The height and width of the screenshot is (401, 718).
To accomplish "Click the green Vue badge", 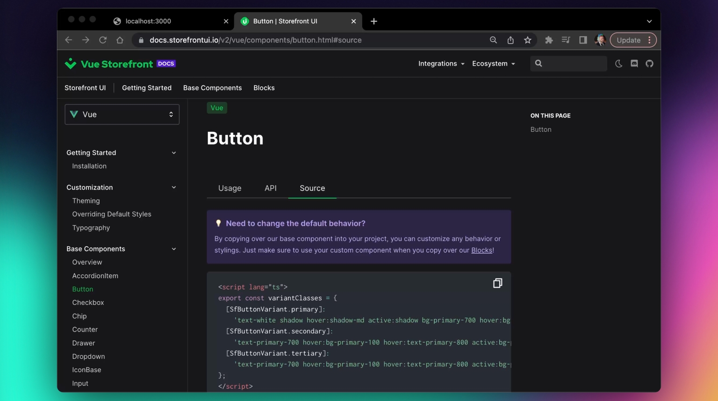I will [x=217, y=108].
